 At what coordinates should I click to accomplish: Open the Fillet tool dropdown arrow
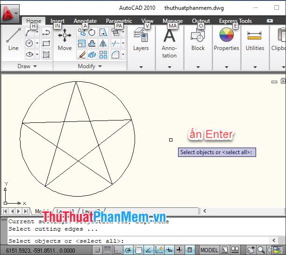(123, 54)
